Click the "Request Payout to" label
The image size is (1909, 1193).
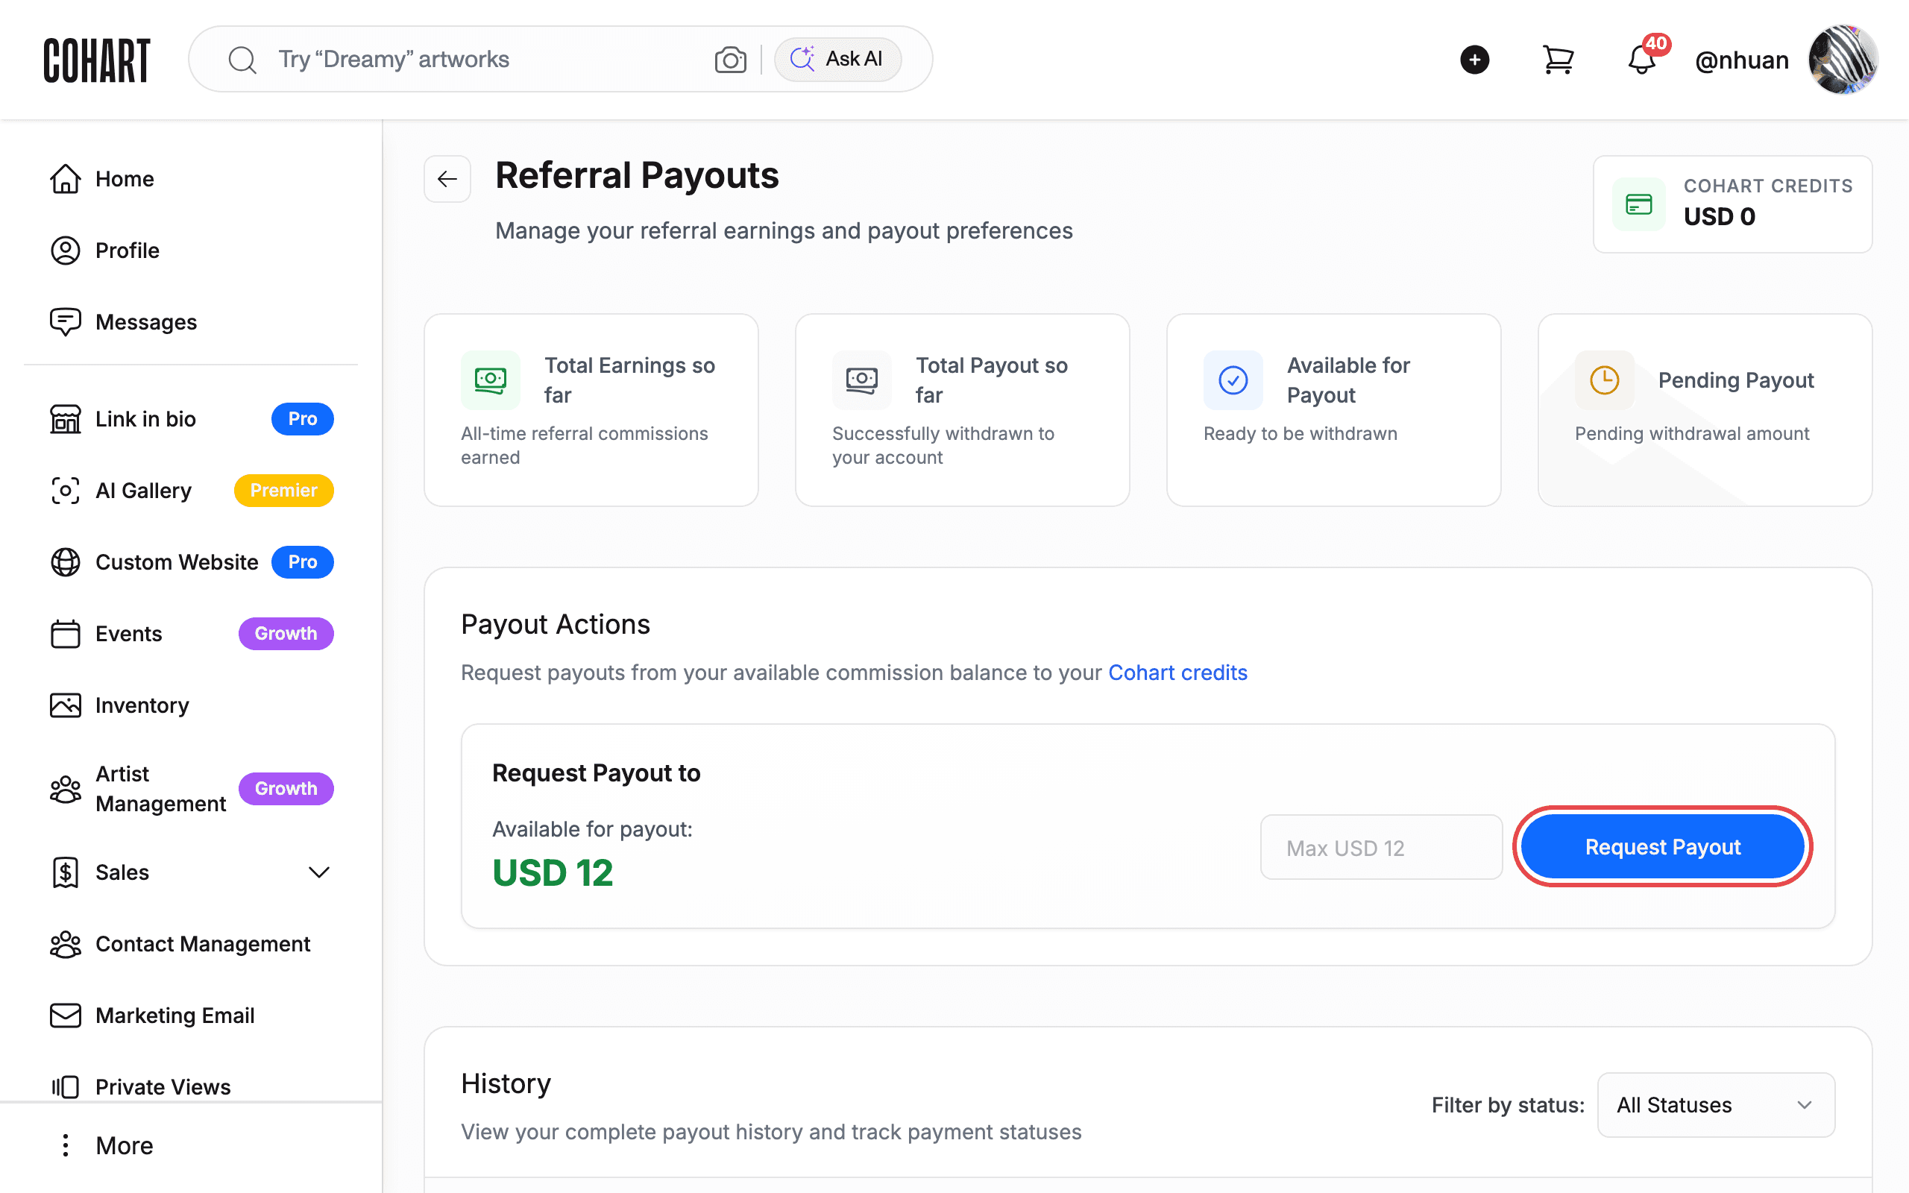(597, 773)
